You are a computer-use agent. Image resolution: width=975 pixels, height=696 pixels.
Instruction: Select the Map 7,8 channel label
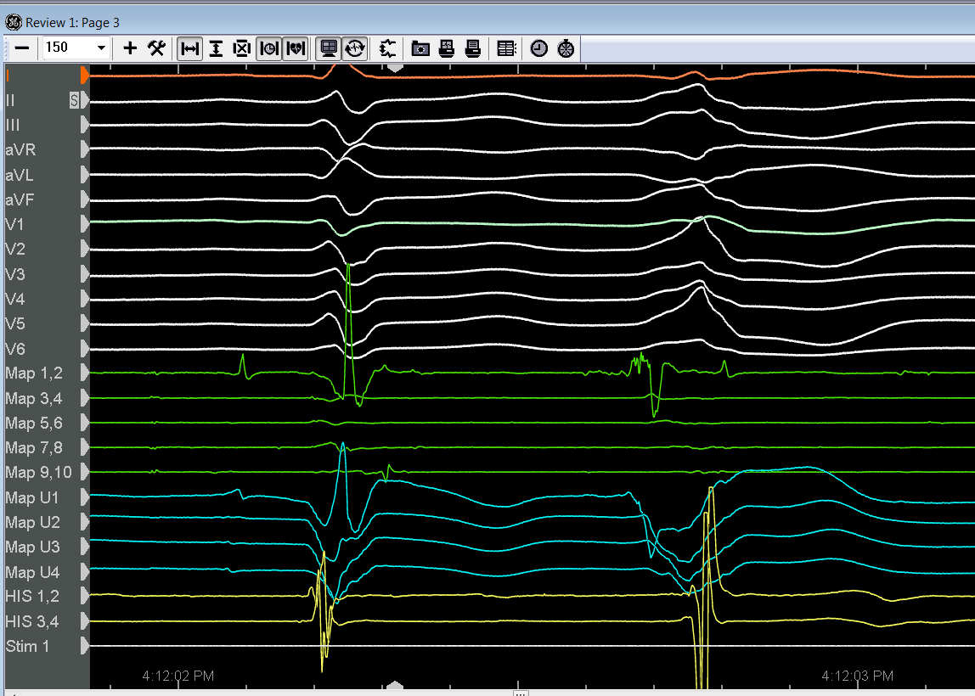click(34, 448)
